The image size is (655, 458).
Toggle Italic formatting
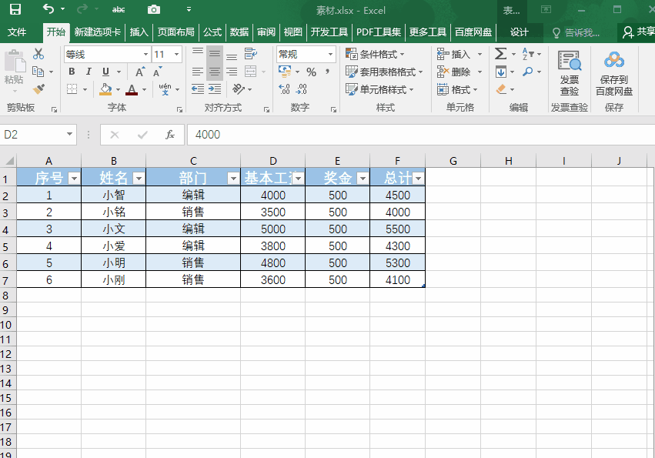[89, 72]
